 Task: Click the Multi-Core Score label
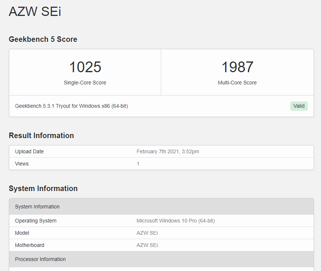237,83
